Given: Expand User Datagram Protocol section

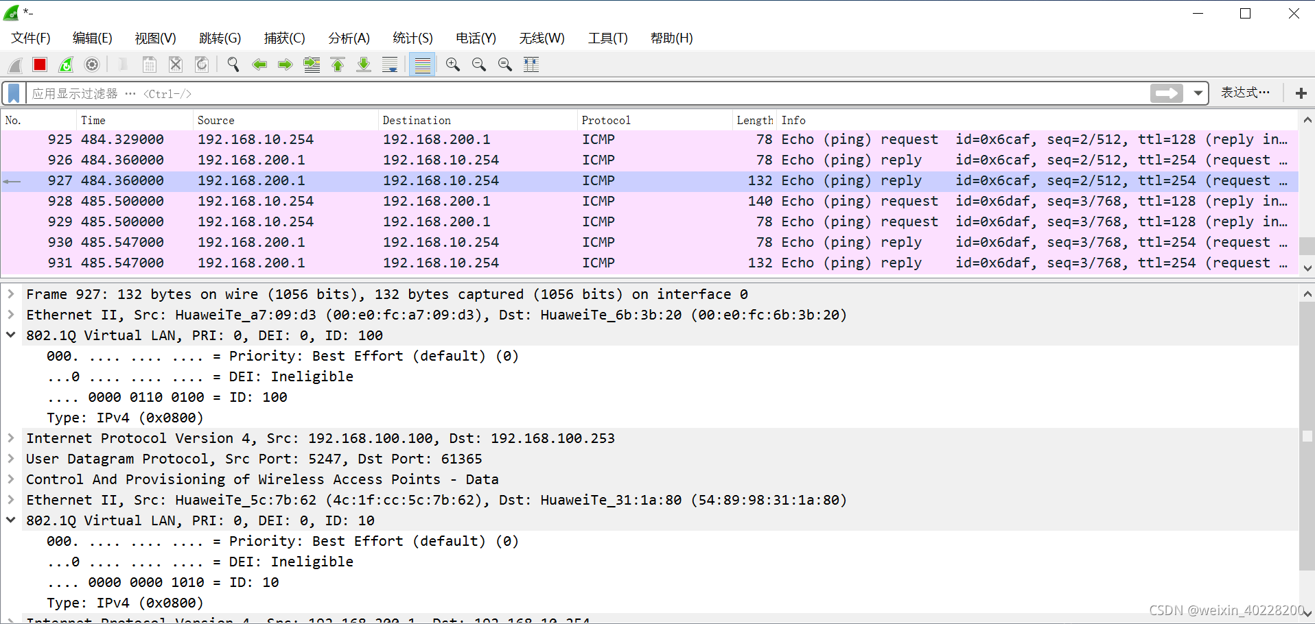Looking at the screenshot, I should coord(11,459).
